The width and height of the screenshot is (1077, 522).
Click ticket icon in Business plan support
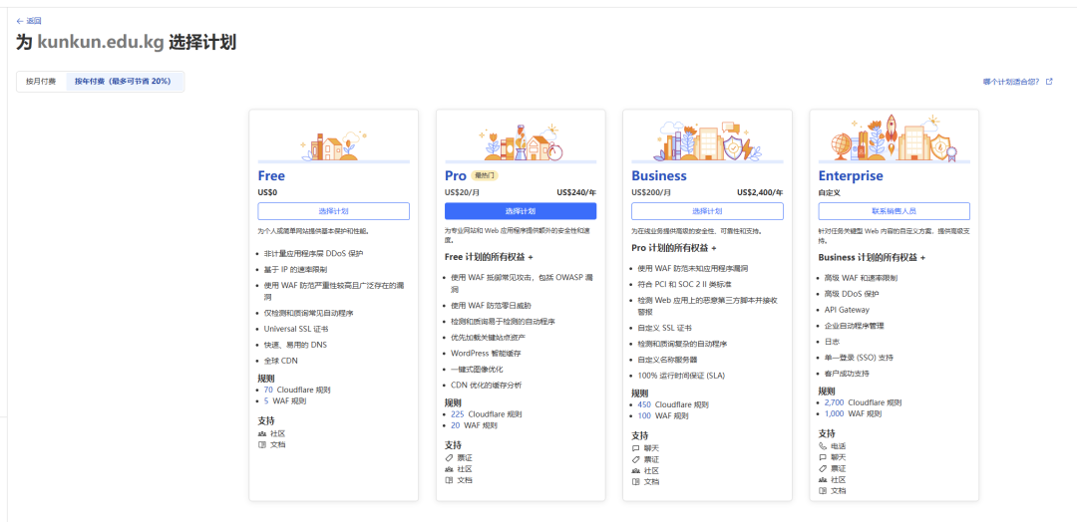pos(636,459)
